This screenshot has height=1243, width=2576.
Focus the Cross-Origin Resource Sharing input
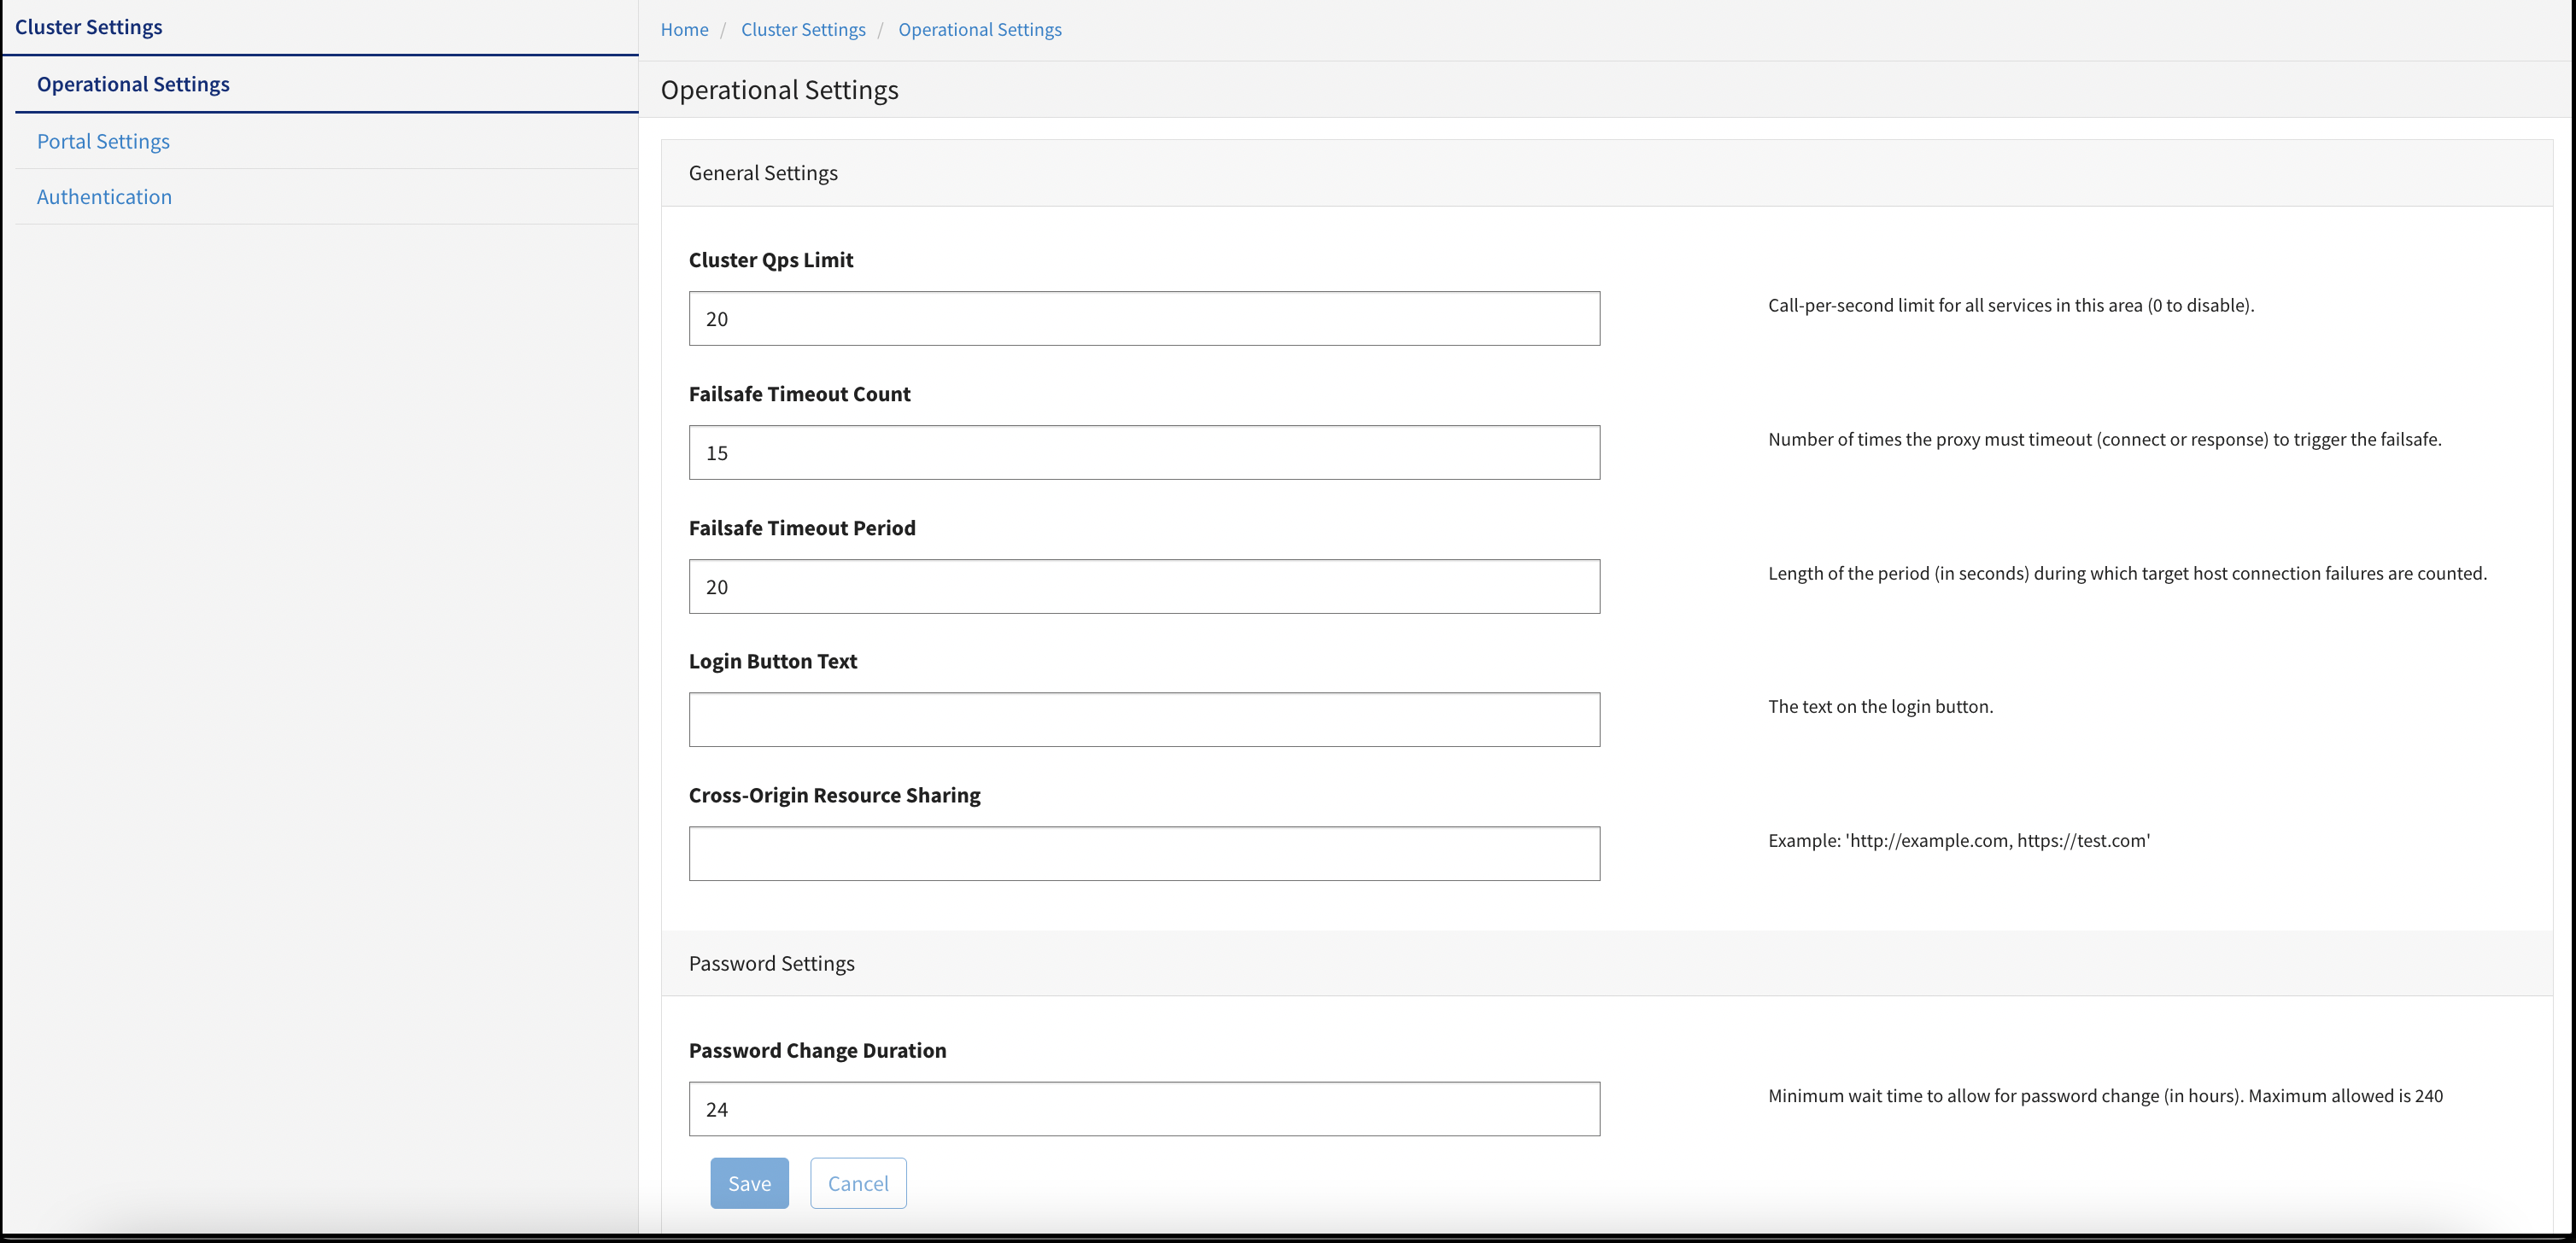[1144, 854]
